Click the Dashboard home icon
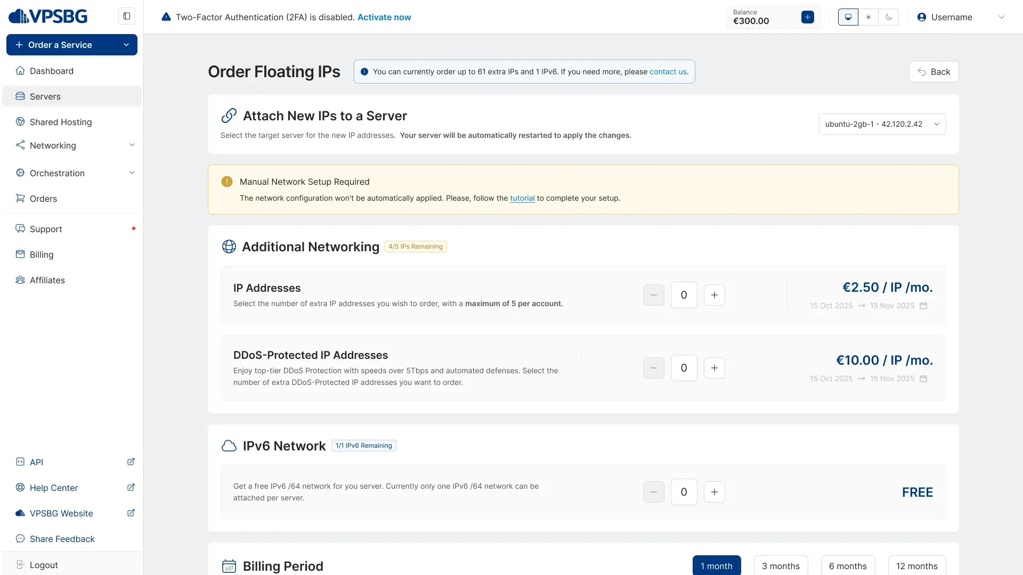The image size is (1023, 575). click(x=20, y=71)
